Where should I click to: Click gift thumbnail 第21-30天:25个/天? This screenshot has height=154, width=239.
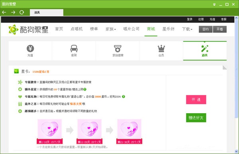[x=129, y=131]
